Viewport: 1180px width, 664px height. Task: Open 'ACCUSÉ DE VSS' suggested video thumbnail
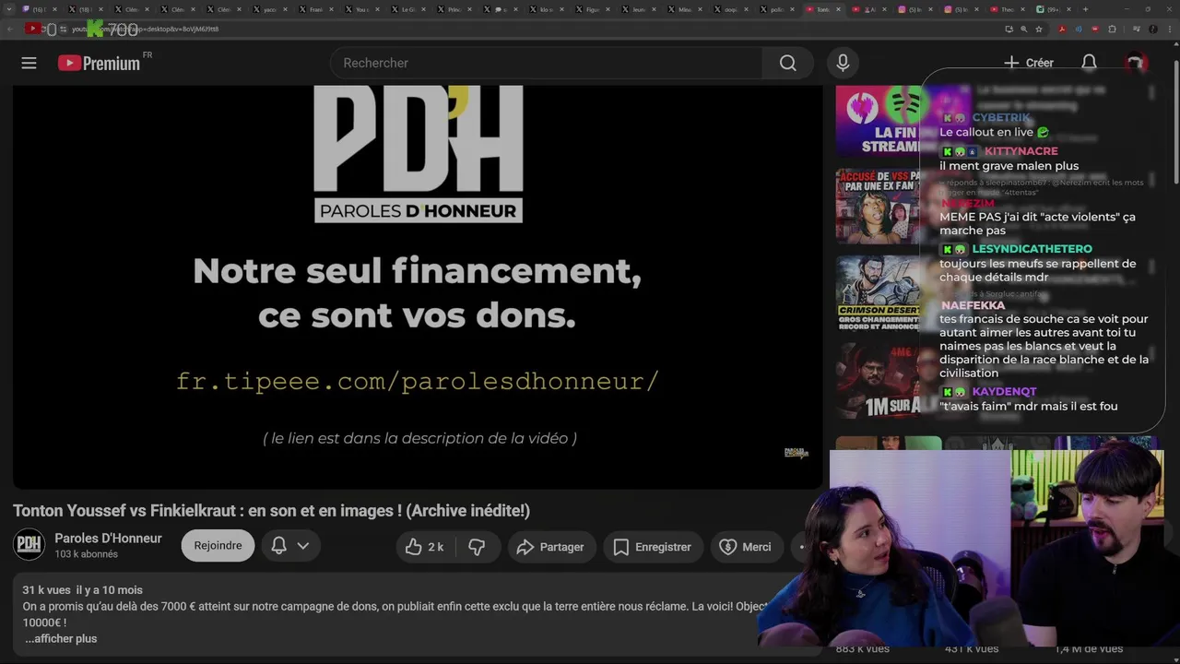coord(878,205)
